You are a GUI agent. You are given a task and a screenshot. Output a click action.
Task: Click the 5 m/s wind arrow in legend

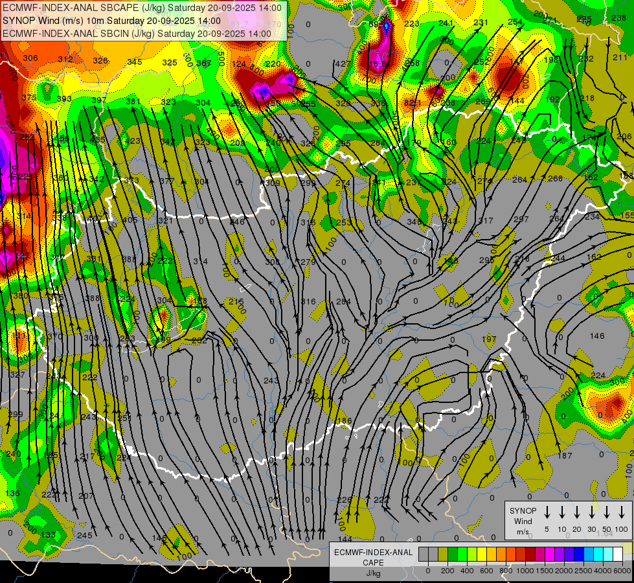547,512
